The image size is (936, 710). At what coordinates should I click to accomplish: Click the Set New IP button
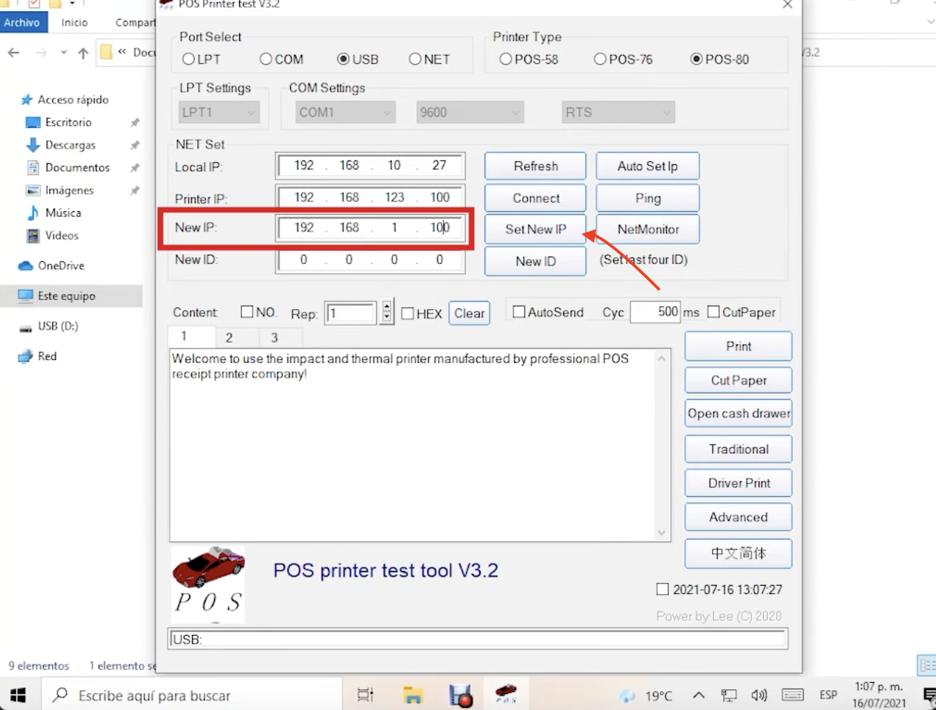click(x=535, y=229)
